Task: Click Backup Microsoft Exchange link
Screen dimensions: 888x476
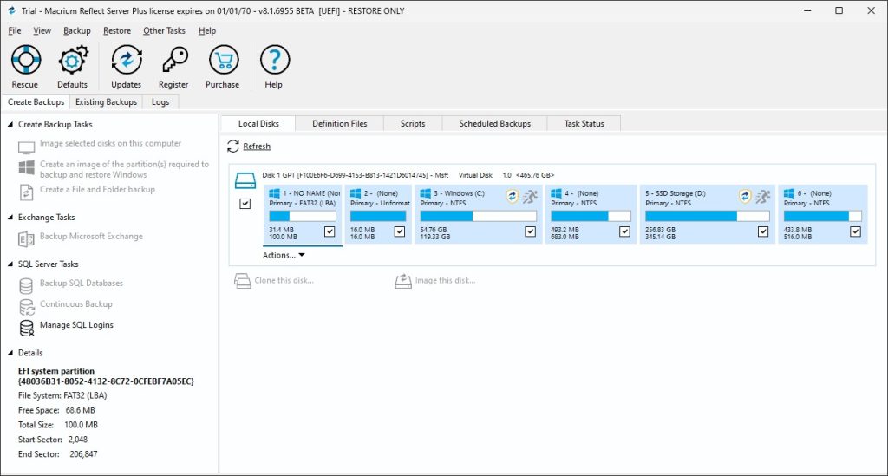Action: (x=91, y=236)
